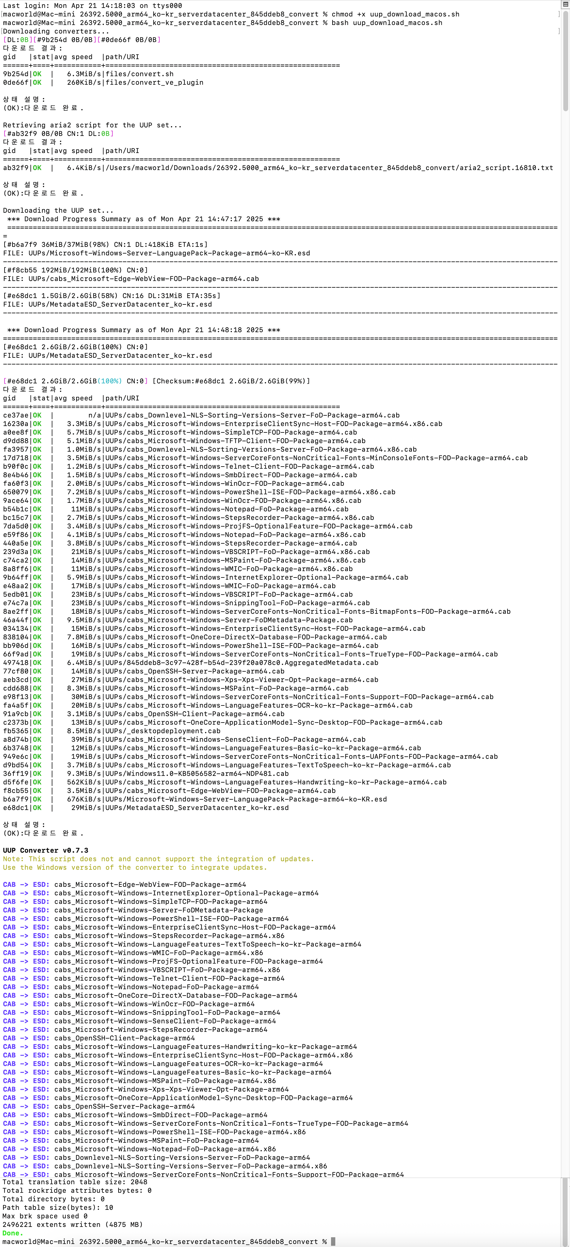The width and height of the screenshot is (570, 1247).
Task: Click the OpenSSH-Client-Package-arm64.cab path
Action: tap(195, 713)
